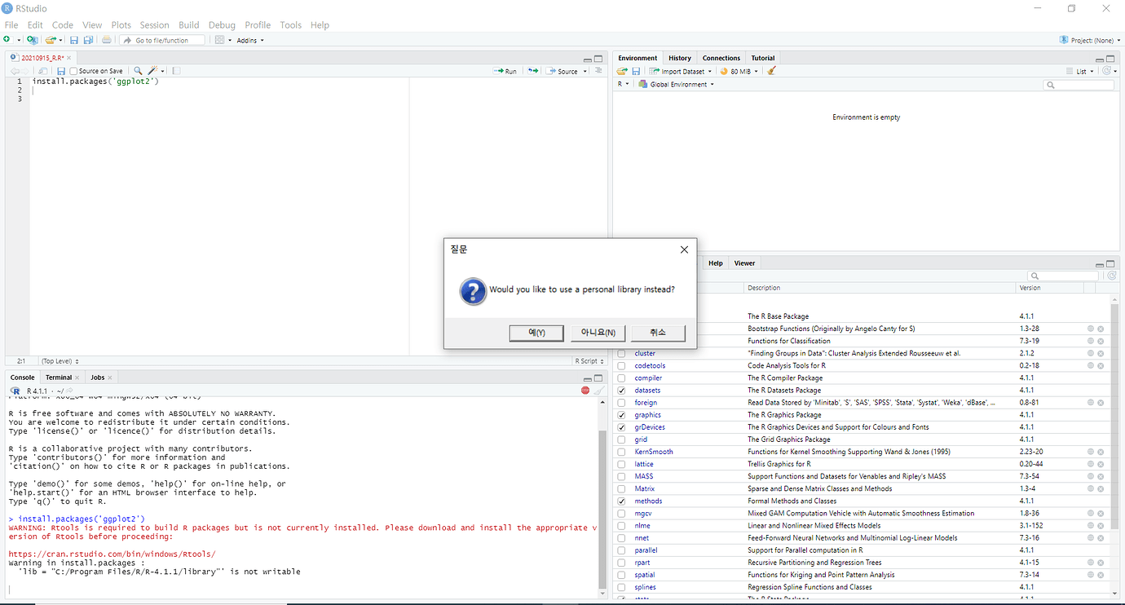
Task: Save the script with the save icon
Action: (60, 71)
